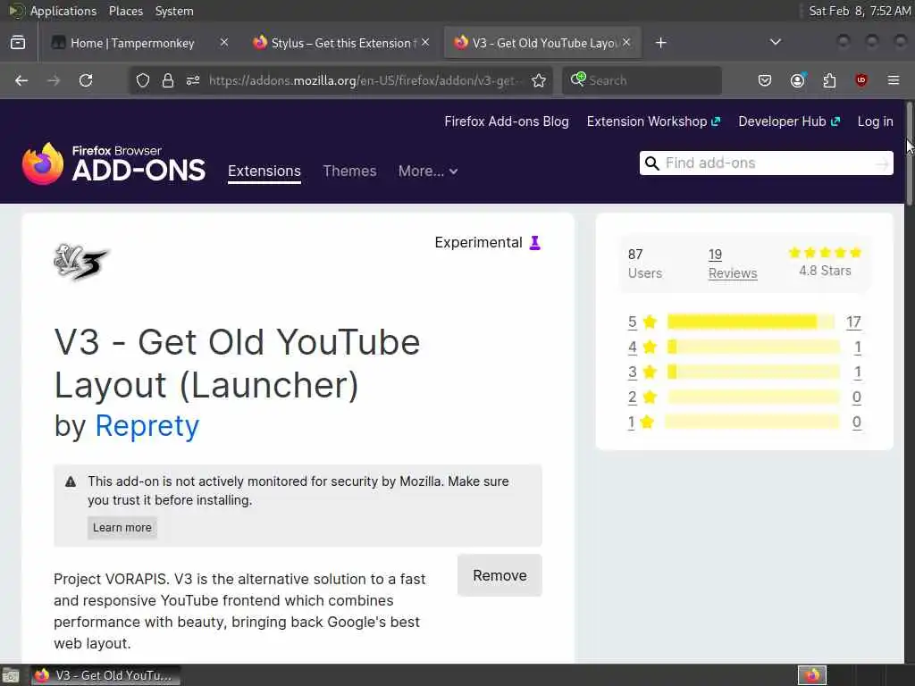This screenshot has width=915, height=686.
Task: Click the clock showing Sat Feb 8
Action: tap(860, 11)
